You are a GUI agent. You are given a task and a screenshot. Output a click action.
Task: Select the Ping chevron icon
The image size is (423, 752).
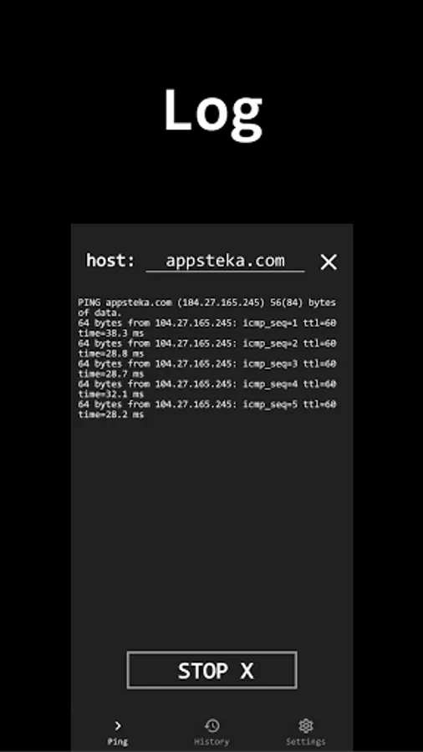point(118,725)
